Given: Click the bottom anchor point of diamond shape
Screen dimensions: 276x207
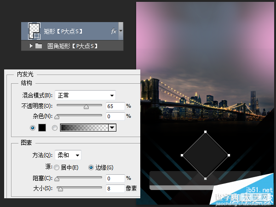Looking at the screenshot, I should 205,178.
